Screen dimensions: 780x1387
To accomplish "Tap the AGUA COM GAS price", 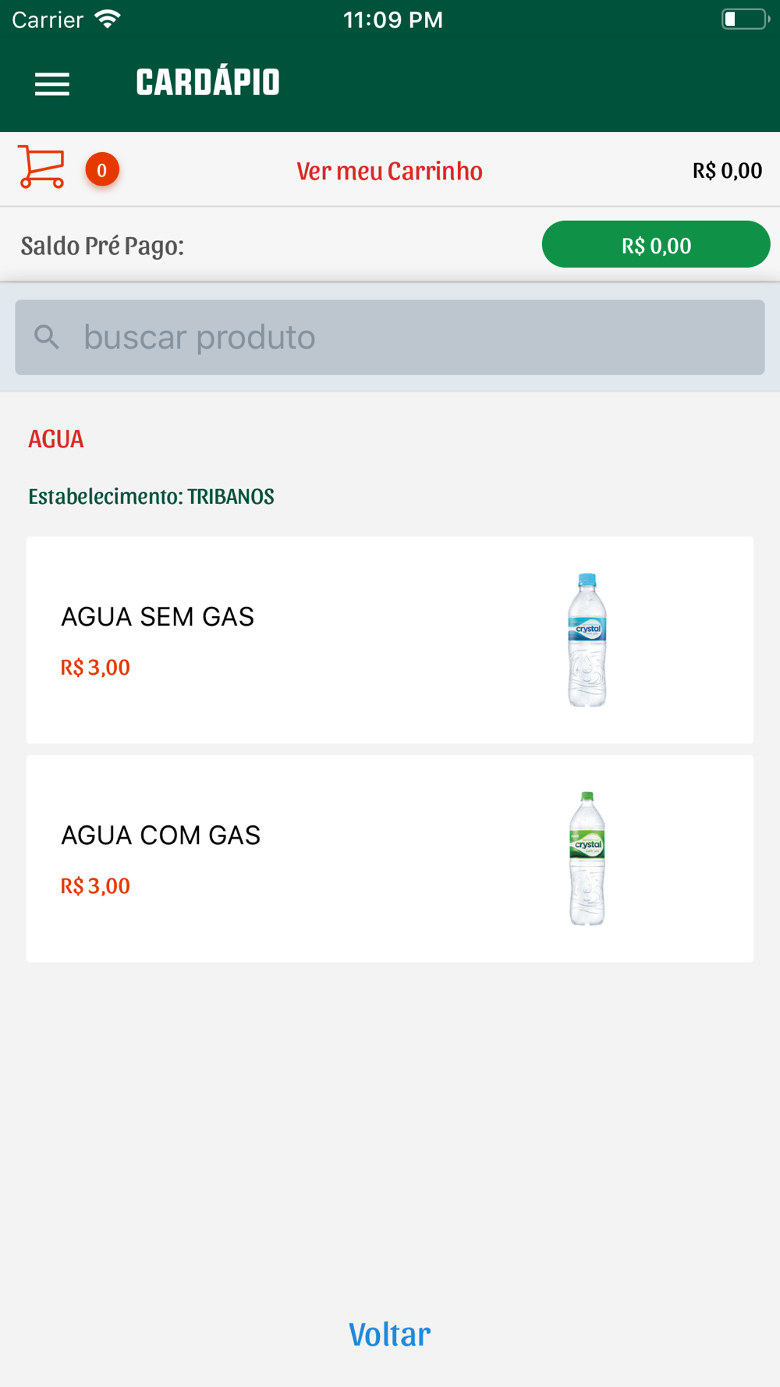I will 95,886.
